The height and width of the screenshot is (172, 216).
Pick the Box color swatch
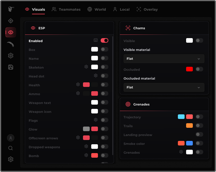(95, 49)
